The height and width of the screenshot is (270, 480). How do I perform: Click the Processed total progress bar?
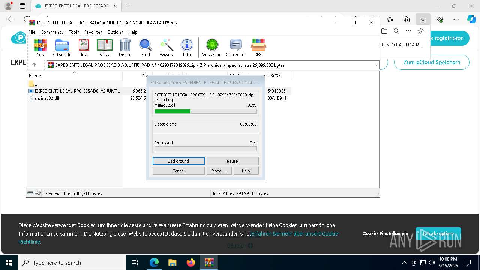coord(205,149)
